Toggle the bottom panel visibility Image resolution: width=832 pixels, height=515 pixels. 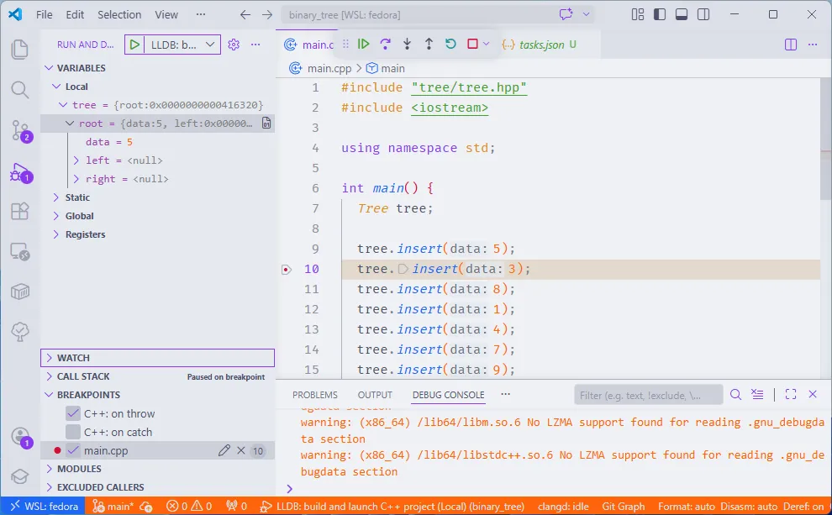682,14
